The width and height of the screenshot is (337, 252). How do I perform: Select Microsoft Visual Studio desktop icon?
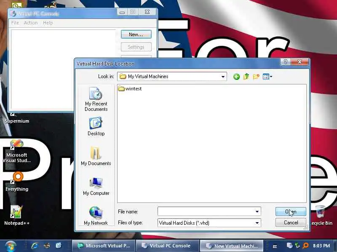16,151
